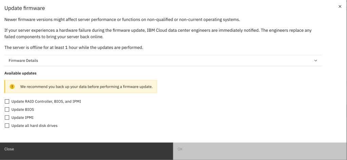Click the 'Available updates' heading

(x=20, y=73)
